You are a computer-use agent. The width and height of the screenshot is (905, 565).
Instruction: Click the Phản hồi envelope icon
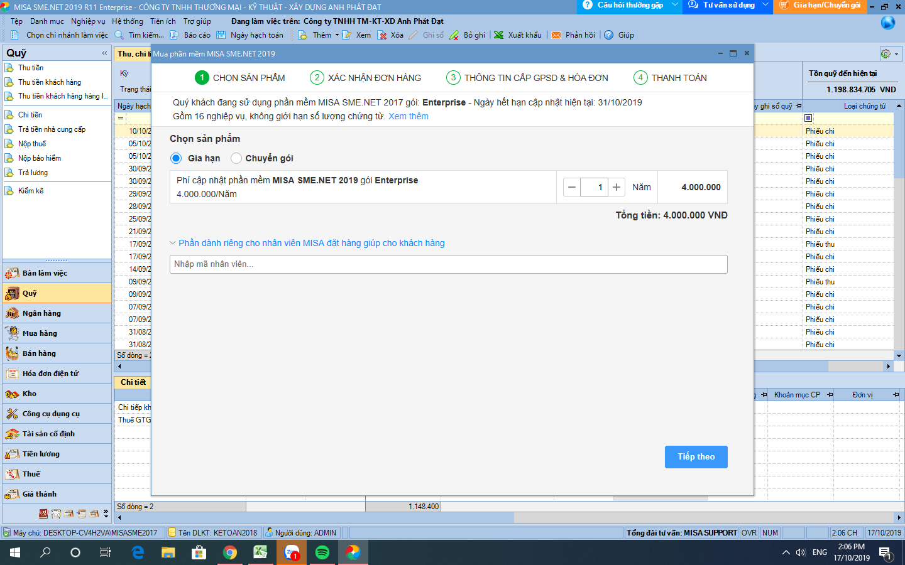556,35
